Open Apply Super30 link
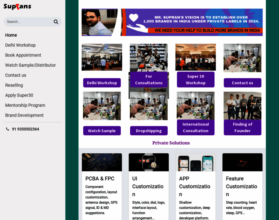The height and width of the screenshot is (220, 279). coord(19,95)
